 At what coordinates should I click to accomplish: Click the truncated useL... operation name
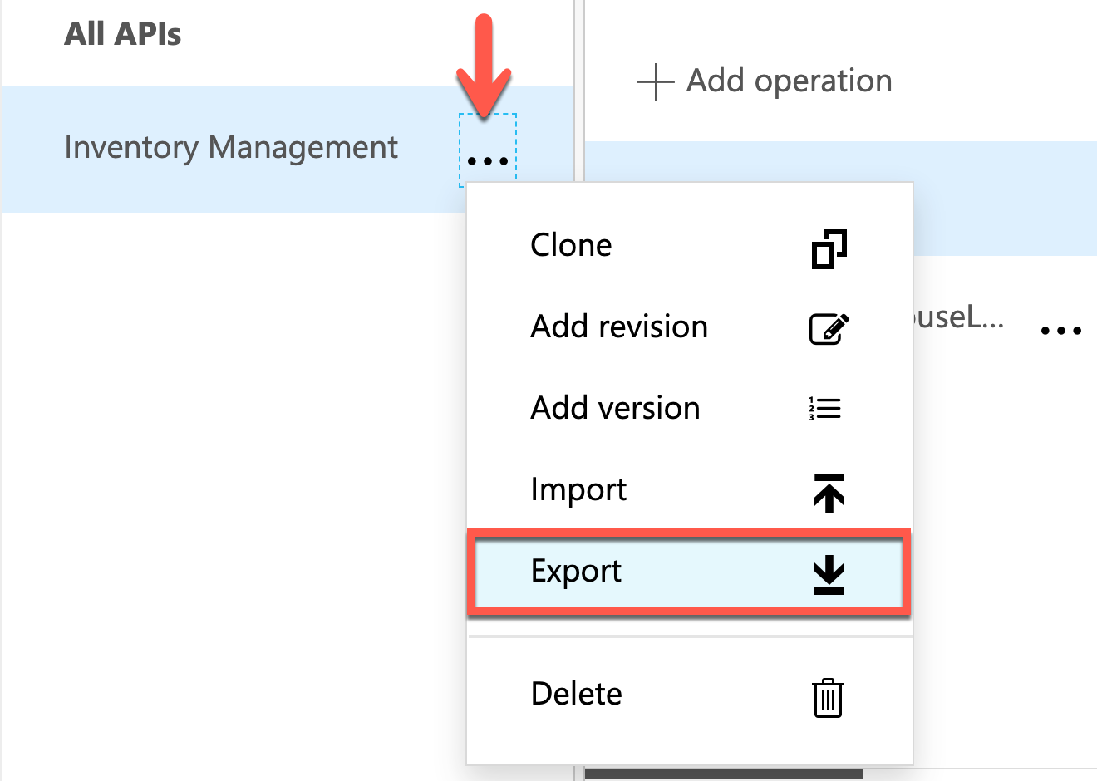(x=958, y=317)
